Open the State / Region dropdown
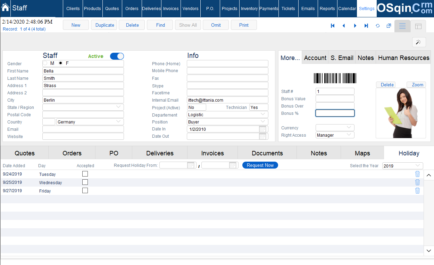The height and width of the screenshot is (265, 434). point(83,107)
